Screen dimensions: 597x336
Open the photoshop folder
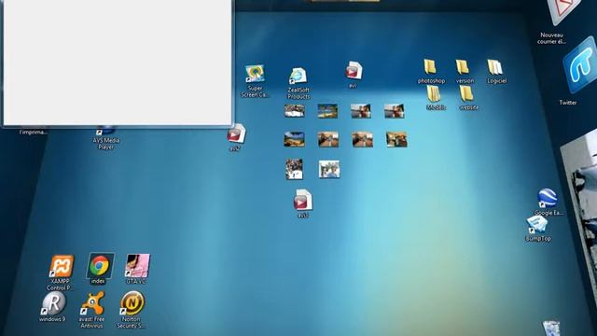point(430,66)
